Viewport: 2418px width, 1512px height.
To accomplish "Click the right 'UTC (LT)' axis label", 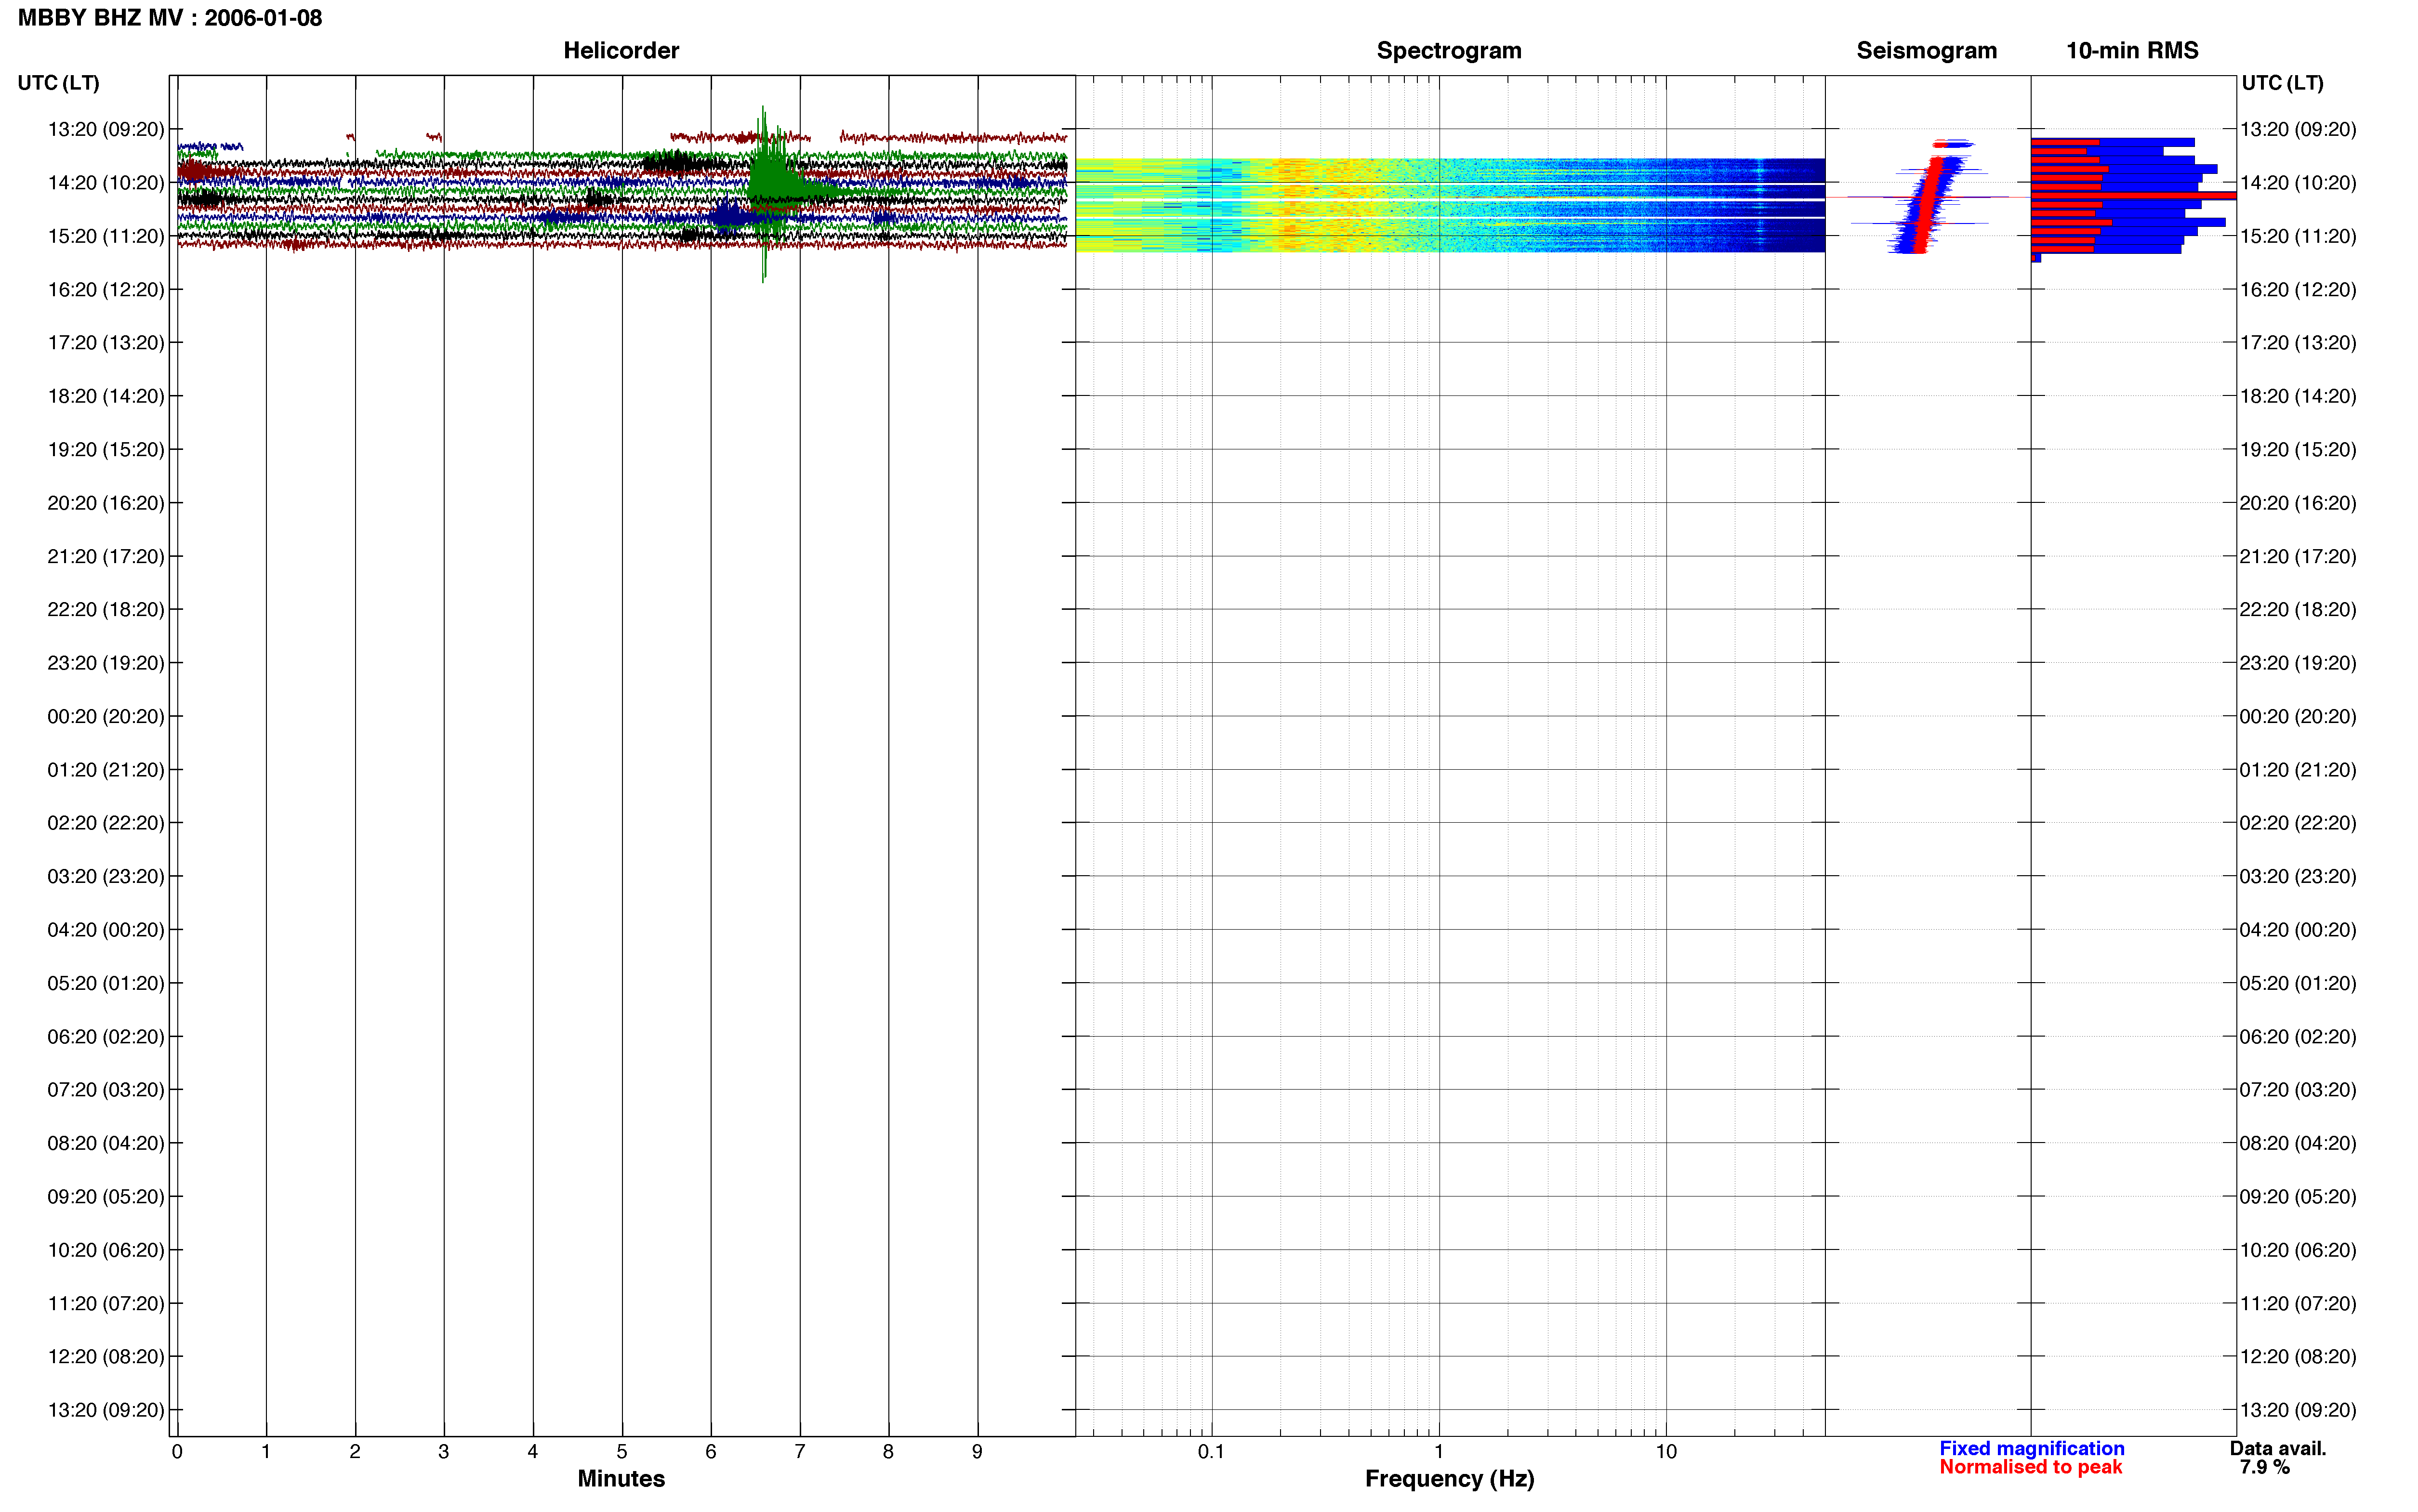I will pyautogui.click(x=2282, y=83).
